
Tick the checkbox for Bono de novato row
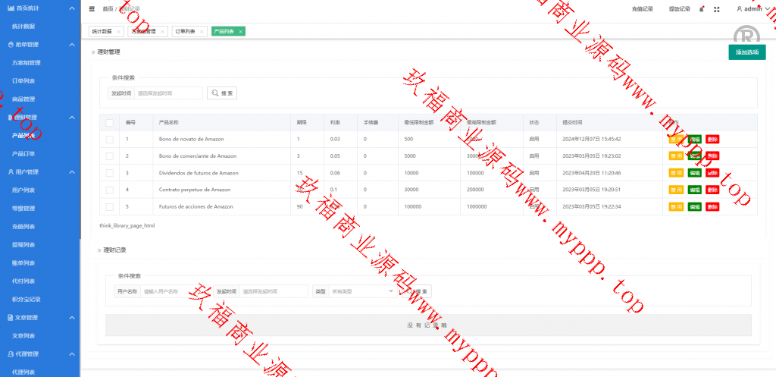(x=109, y=139)
